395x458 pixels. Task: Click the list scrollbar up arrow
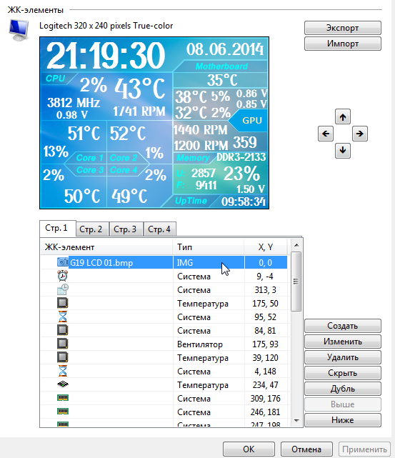point(296,245)
